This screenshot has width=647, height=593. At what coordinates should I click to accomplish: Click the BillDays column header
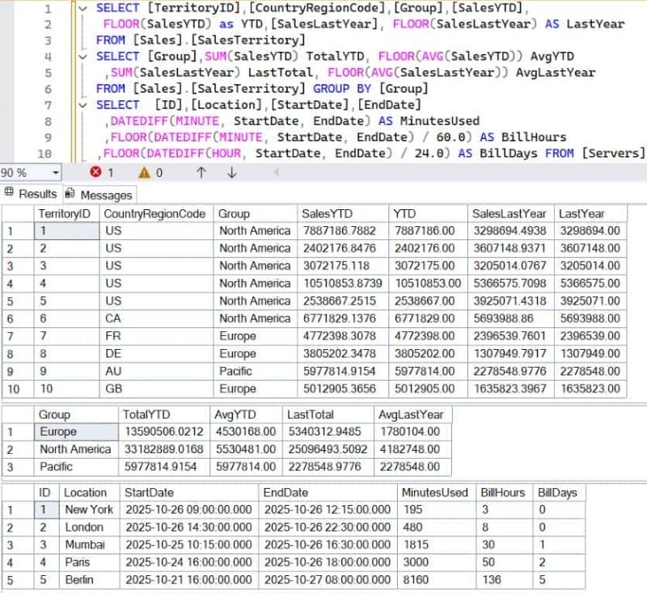click(559, 493)
